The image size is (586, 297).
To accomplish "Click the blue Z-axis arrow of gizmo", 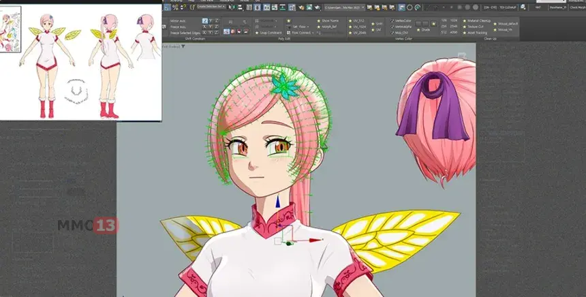I will pos(278,202).
